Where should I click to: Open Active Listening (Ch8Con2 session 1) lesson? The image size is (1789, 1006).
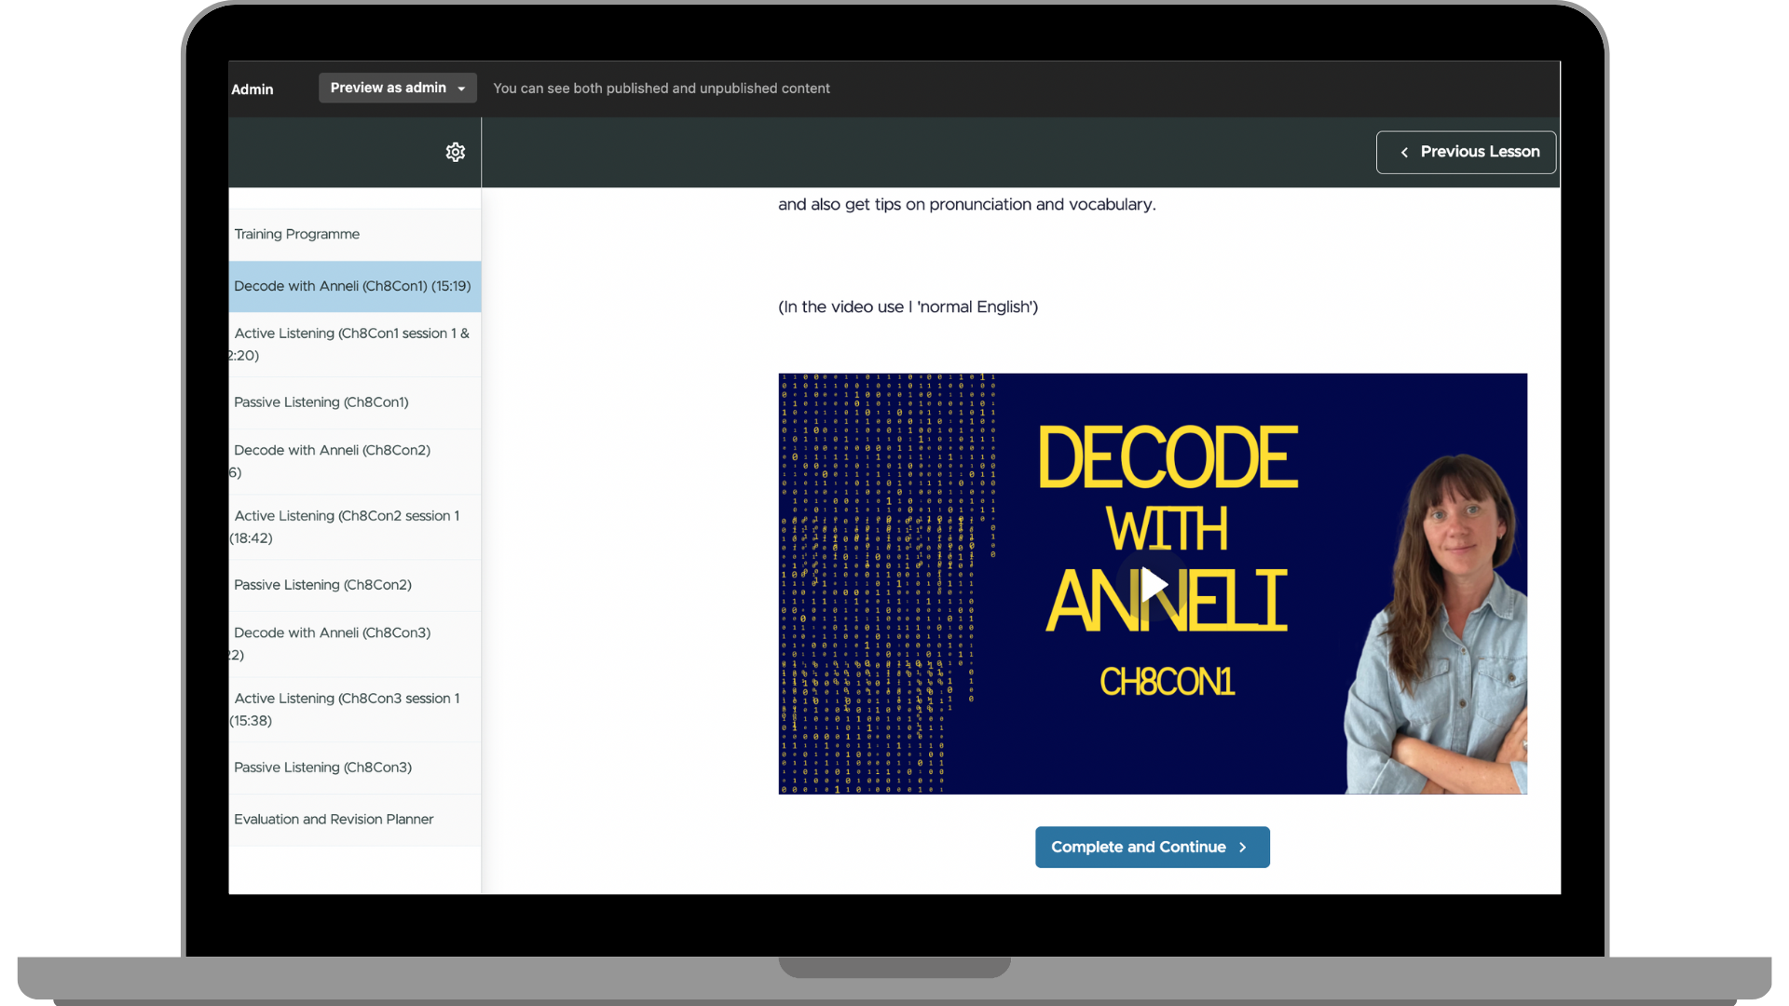point(354,526)
